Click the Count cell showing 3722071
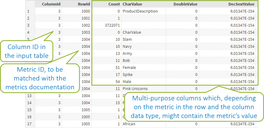 (x=111, y=25)
